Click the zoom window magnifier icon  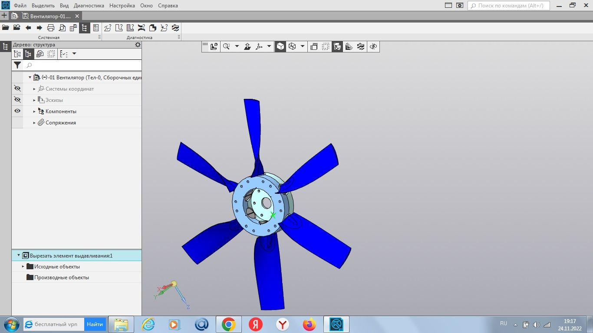(226, 46)
